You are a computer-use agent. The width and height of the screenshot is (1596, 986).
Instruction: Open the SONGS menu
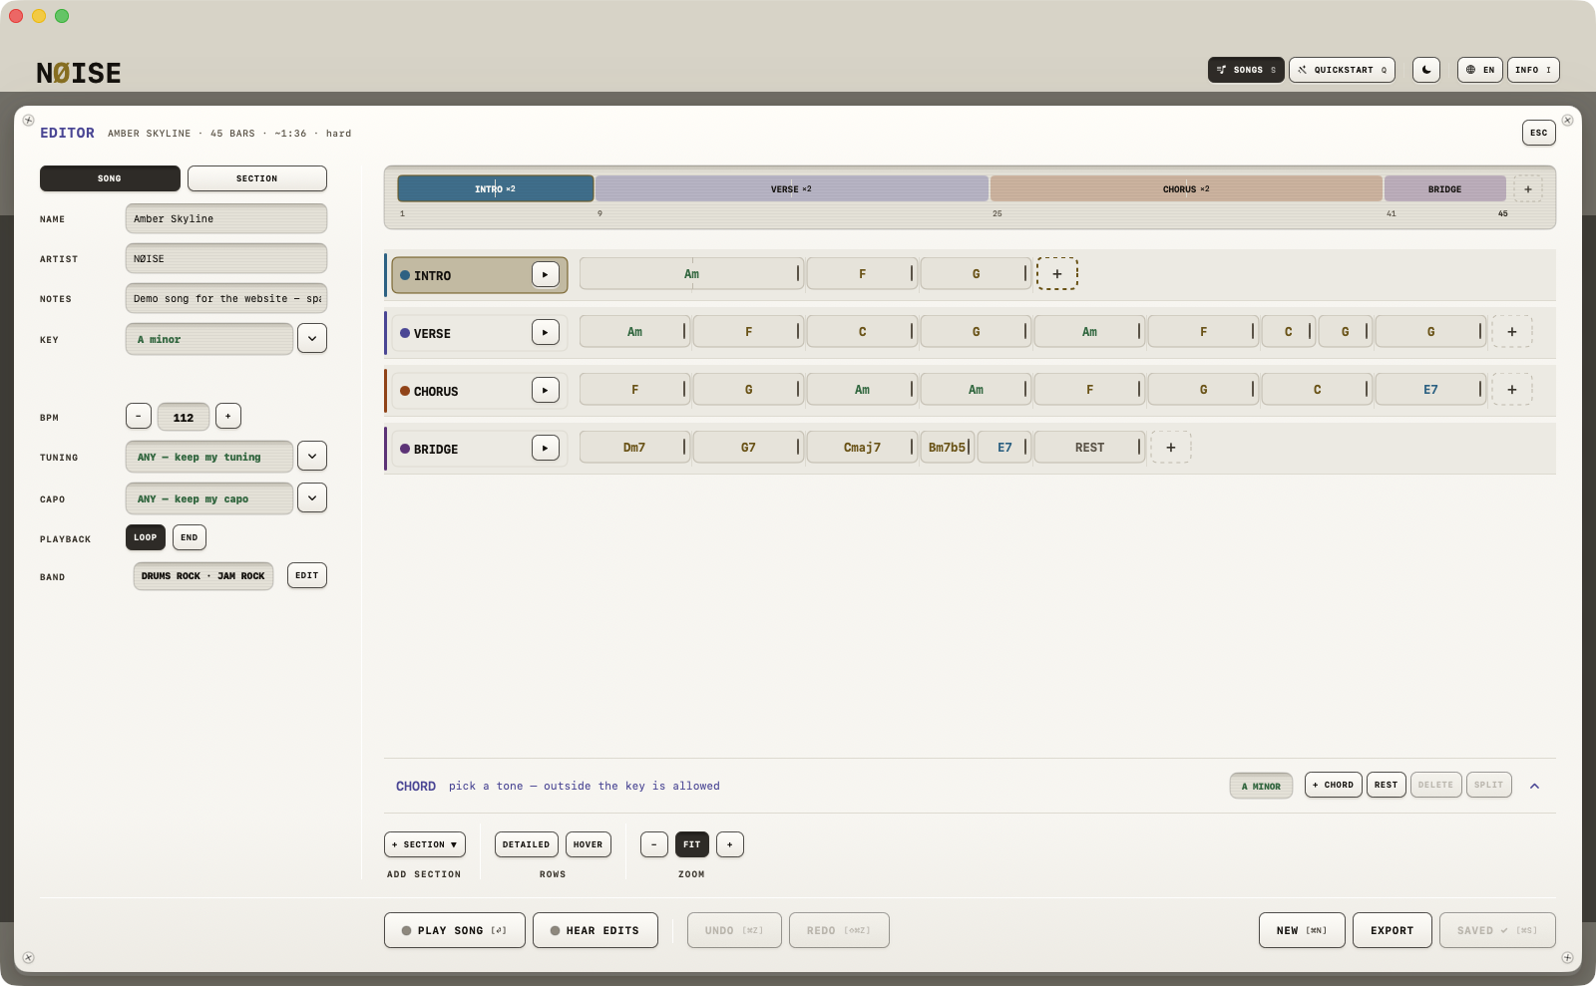(1246, 70)
